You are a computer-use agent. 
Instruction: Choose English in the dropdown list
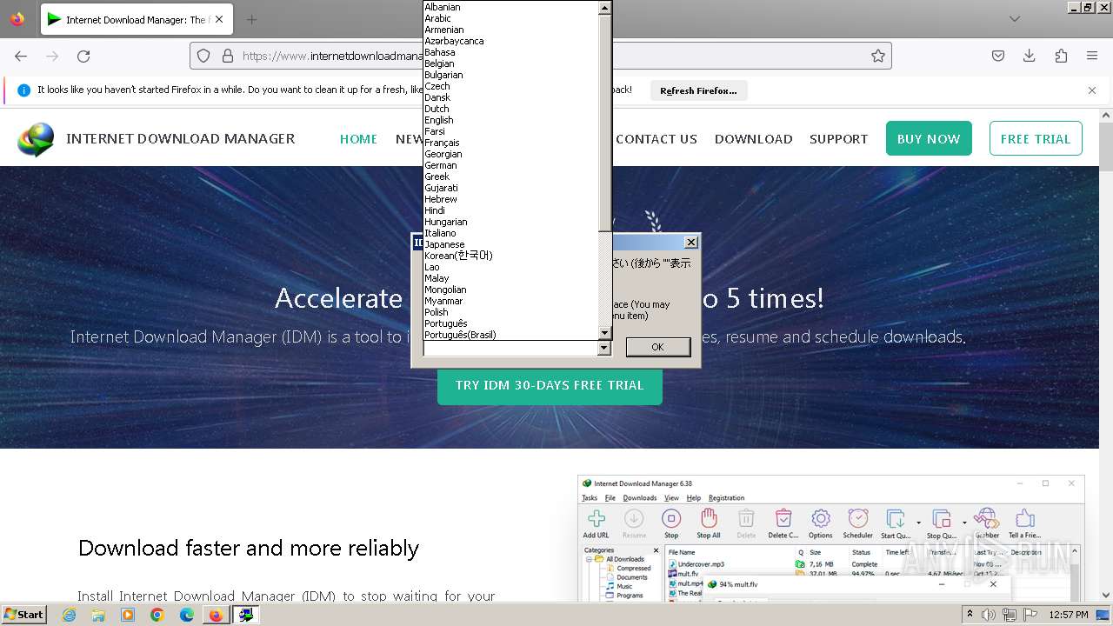coord(511,120)
